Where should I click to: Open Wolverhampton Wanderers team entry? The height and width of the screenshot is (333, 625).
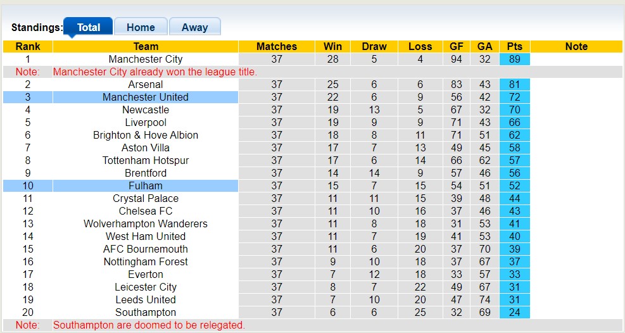click(x=146, y=223)
